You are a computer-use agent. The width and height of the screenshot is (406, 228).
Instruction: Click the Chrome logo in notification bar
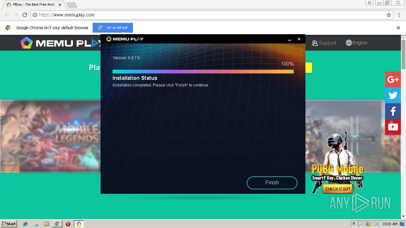[8, 28]
